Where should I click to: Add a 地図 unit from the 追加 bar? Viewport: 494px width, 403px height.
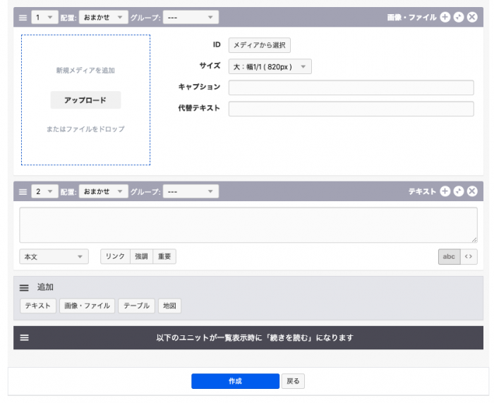coord(169,306)
